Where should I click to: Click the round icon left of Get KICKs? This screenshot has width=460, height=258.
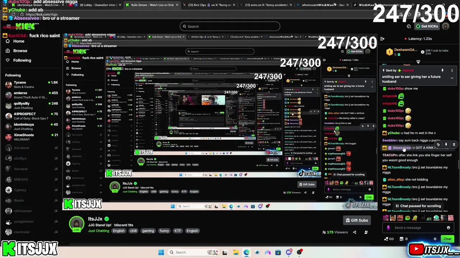pos(409,27)
